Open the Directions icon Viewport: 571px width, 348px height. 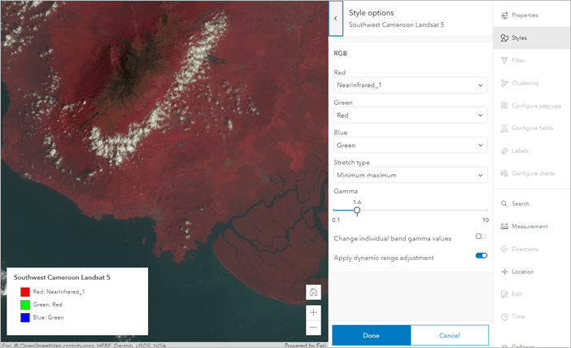504,249
